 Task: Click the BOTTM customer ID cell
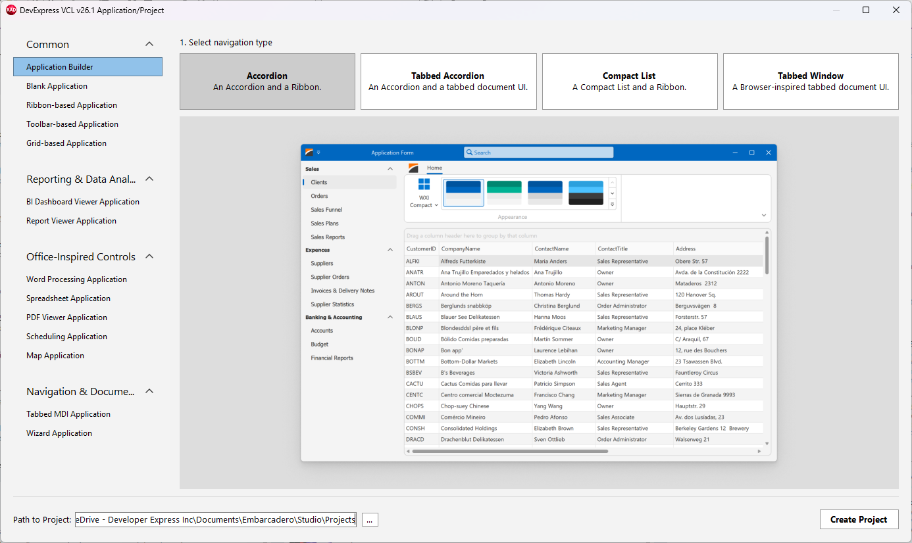(x=421, y=362)
